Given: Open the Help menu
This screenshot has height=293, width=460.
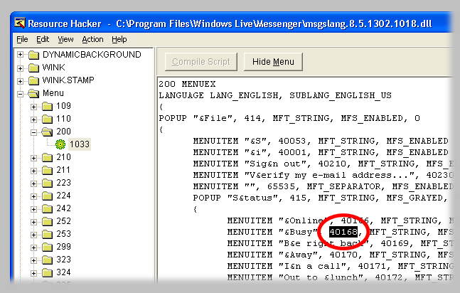Looking at the screenshot, I should coord(119,39).
